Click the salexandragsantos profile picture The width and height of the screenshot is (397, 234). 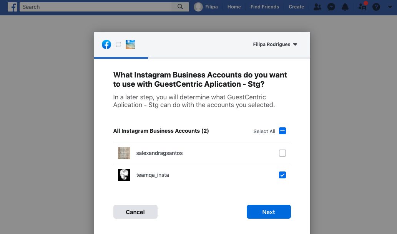pyautogui.click(x=124, y=153)
